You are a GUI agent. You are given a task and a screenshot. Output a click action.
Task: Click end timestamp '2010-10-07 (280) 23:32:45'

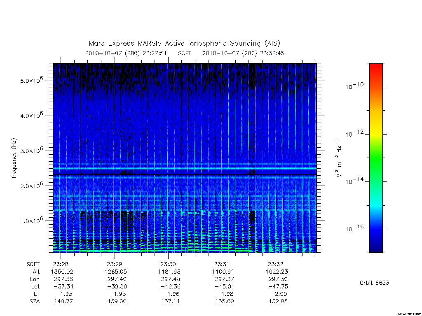(243, 53)
